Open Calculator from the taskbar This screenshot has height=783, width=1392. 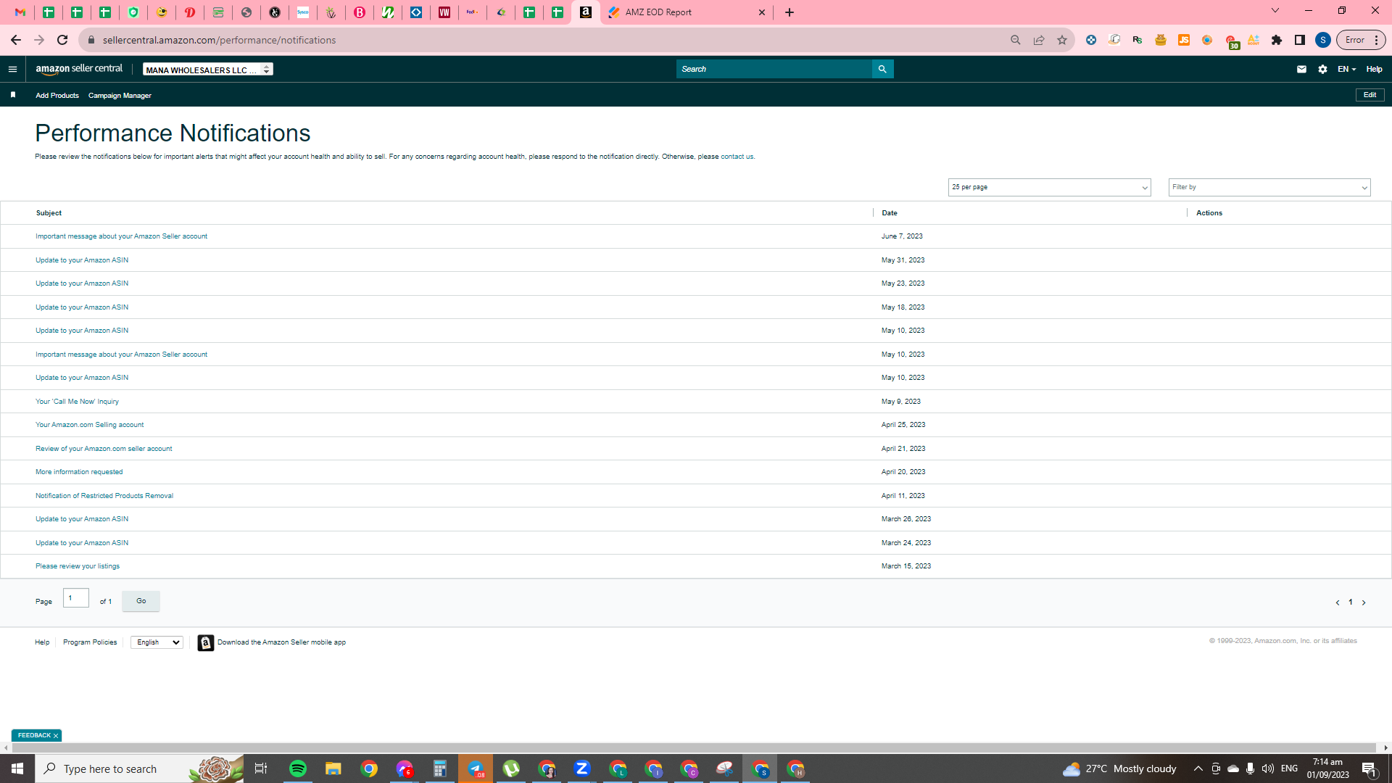[x=440, y=768]
